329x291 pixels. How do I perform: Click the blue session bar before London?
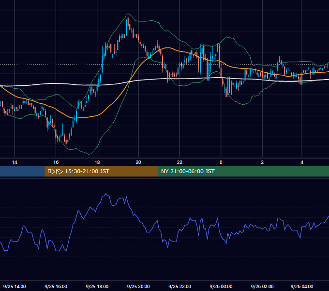(22, 171)
